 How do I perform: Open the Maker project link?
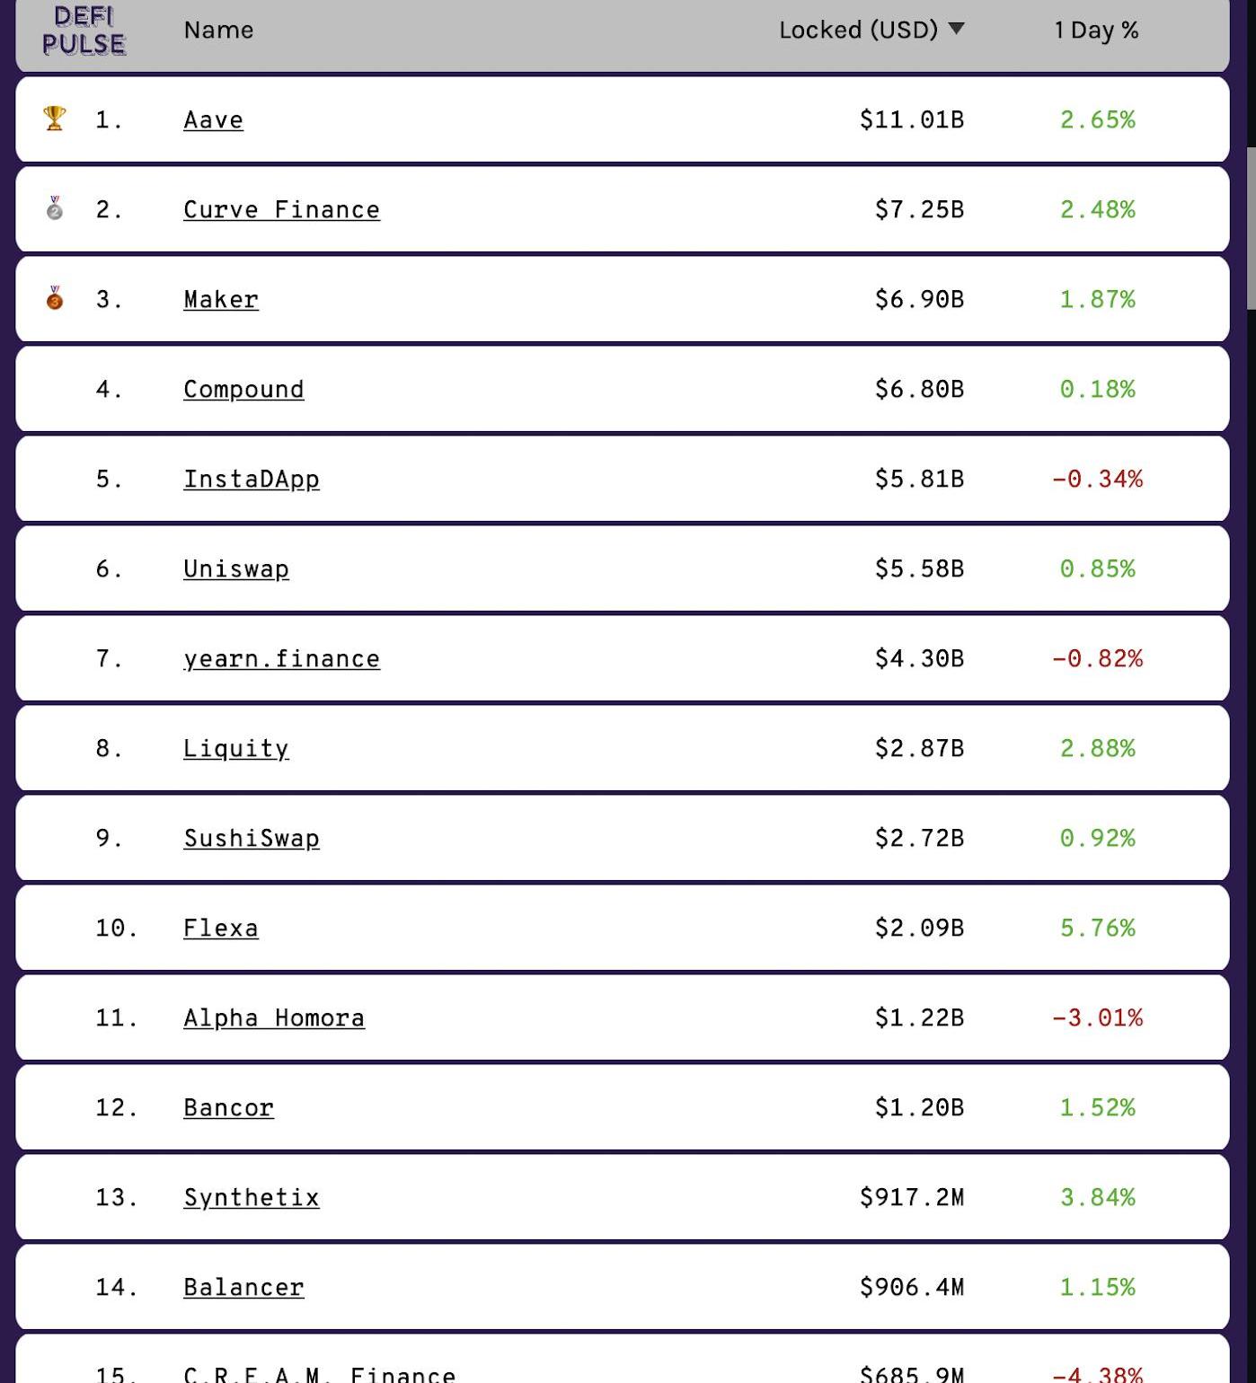pyautogui.click(x=221, y=300)
